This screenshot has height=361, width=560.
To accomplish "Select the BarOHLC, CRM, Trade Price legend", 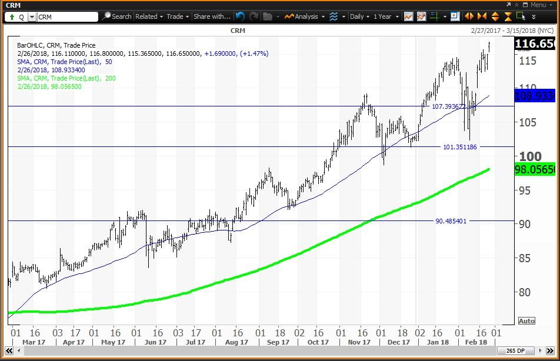I will [56, 45].
